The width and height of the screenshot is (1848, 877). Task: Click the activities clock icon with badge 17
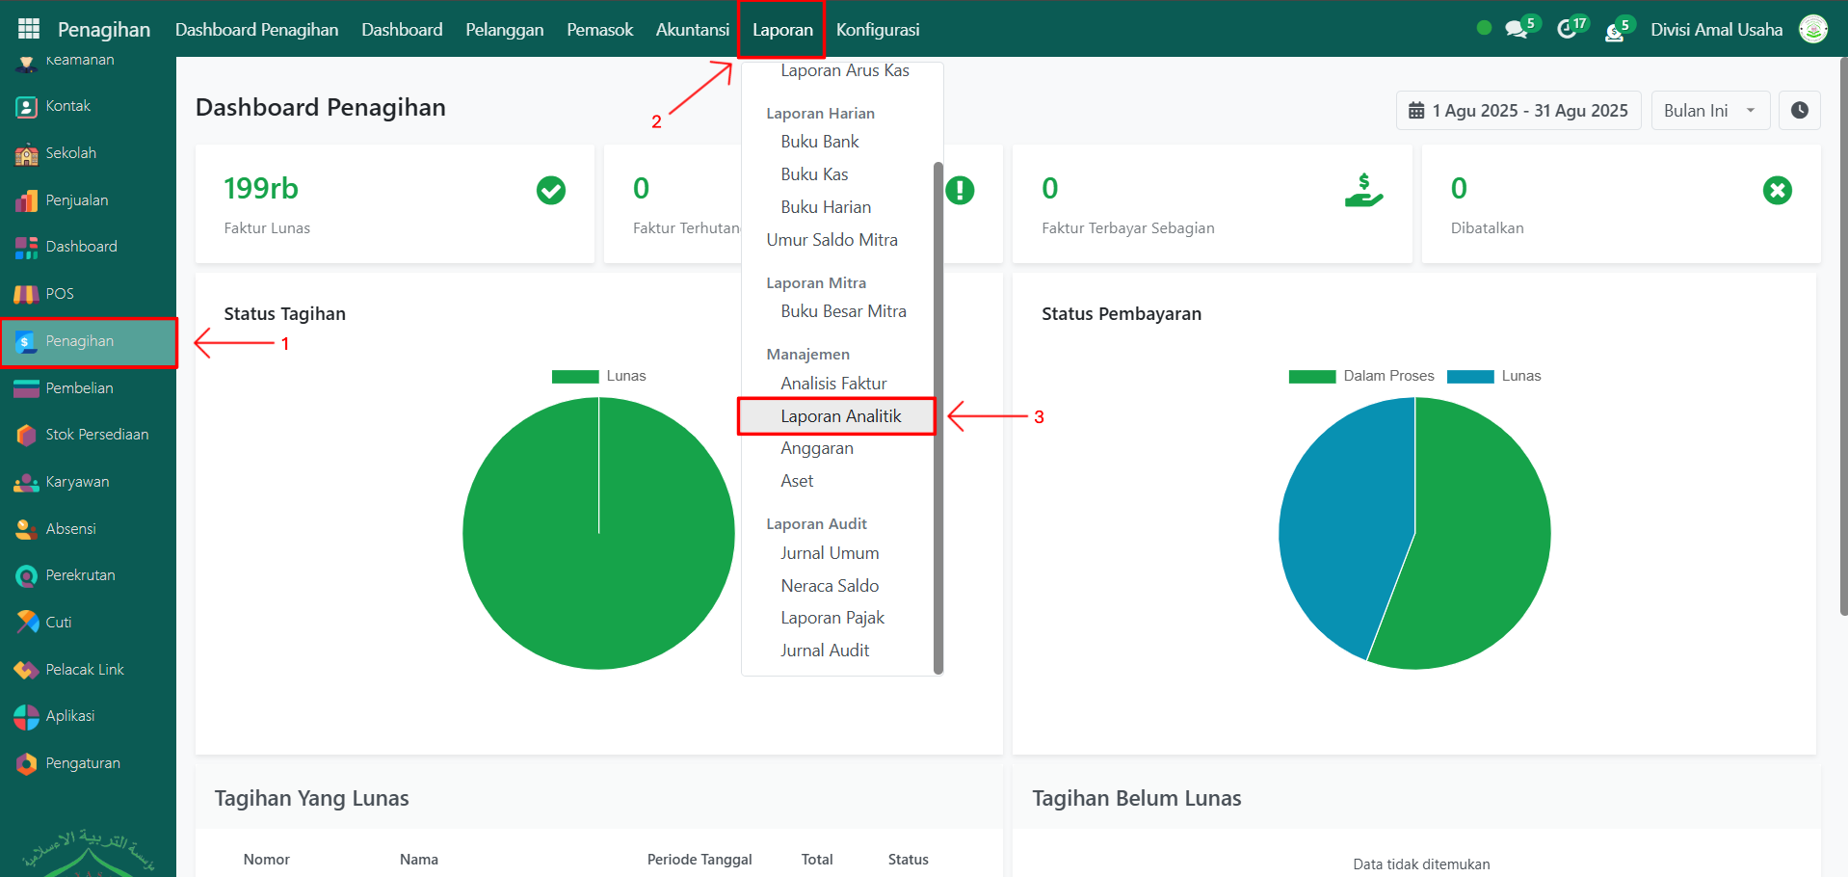[x=1568, y=29]
